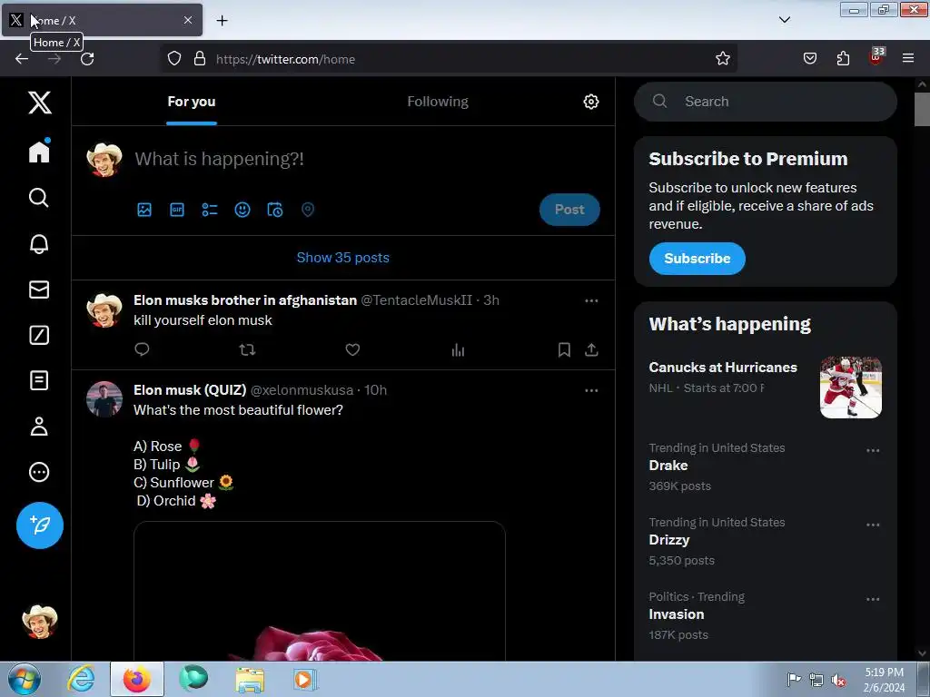Image resolution: width=930 pixels, height=697 pixels.
Task: Open the Drake trending topic
Action: pos(765,467)
